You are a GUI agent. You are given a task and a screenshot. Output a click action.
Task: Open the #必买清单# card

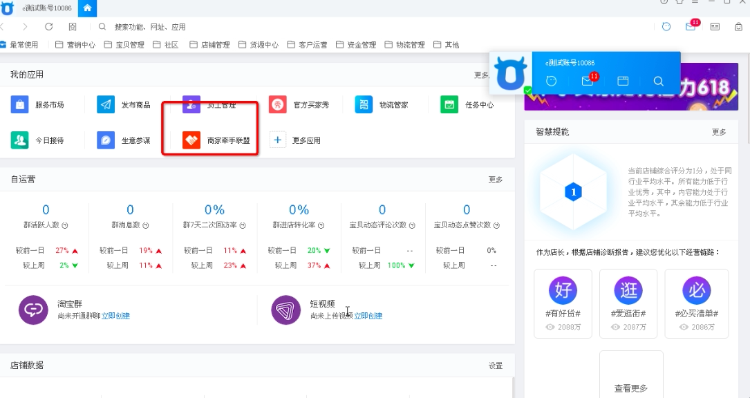pyautogui.click(x=697, y=303)
